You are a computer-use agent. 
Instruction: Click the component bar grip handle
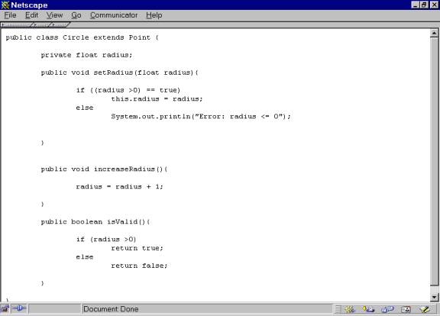coord(338,309)
